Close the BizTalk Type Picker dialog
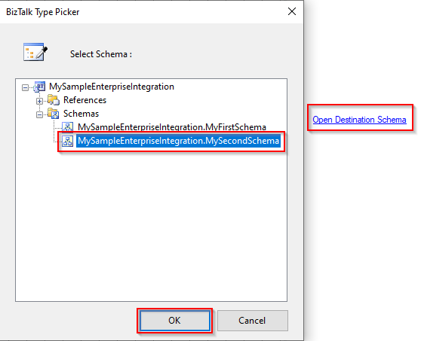 pyautogui.click(x=292, y=11)
